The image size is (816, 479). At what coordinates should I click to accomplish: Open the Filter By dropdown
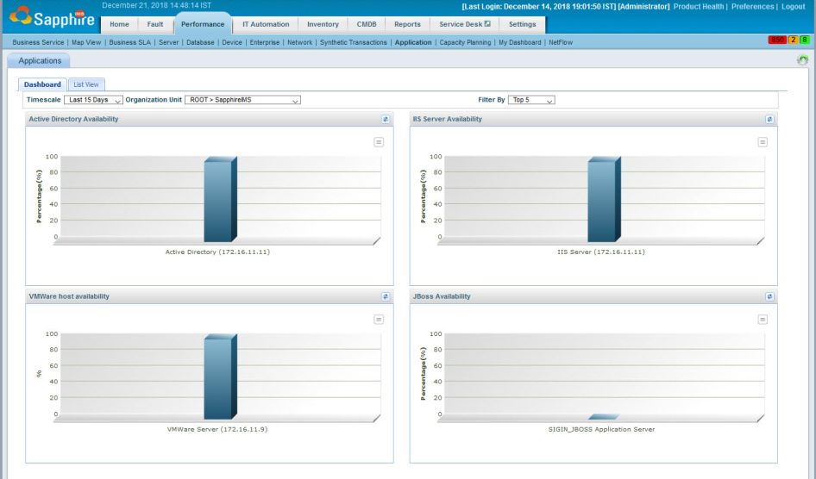pos(531,100)
